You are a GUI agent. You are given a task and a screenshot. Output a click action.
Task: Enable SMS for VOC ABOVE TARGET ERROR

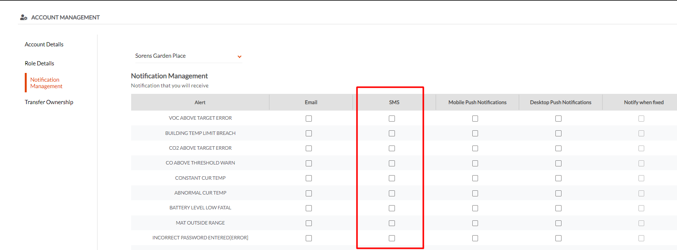392,119
